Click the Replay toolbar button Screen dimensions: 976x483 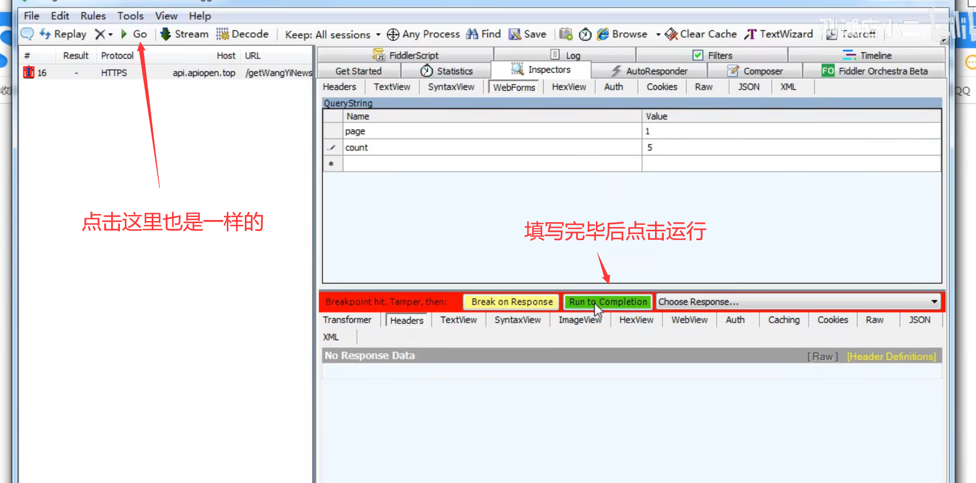tap(63, 34)
